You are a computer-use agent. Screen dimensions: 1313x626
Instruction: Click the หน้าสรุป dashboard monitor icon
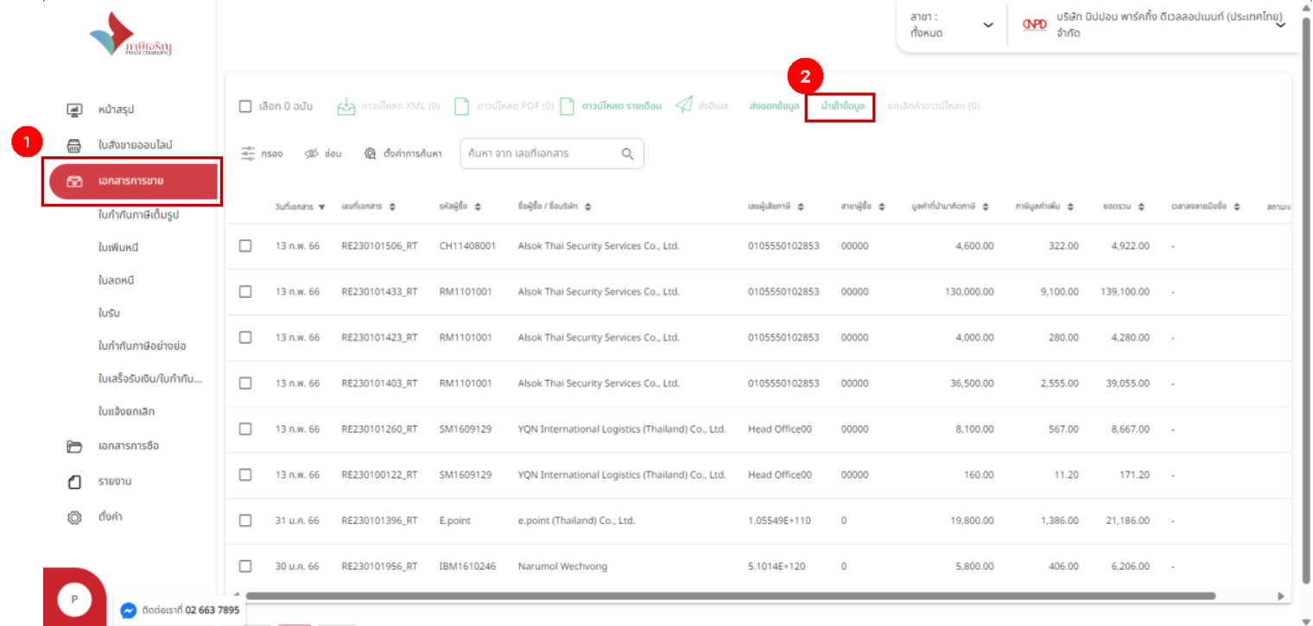(74, 110)
